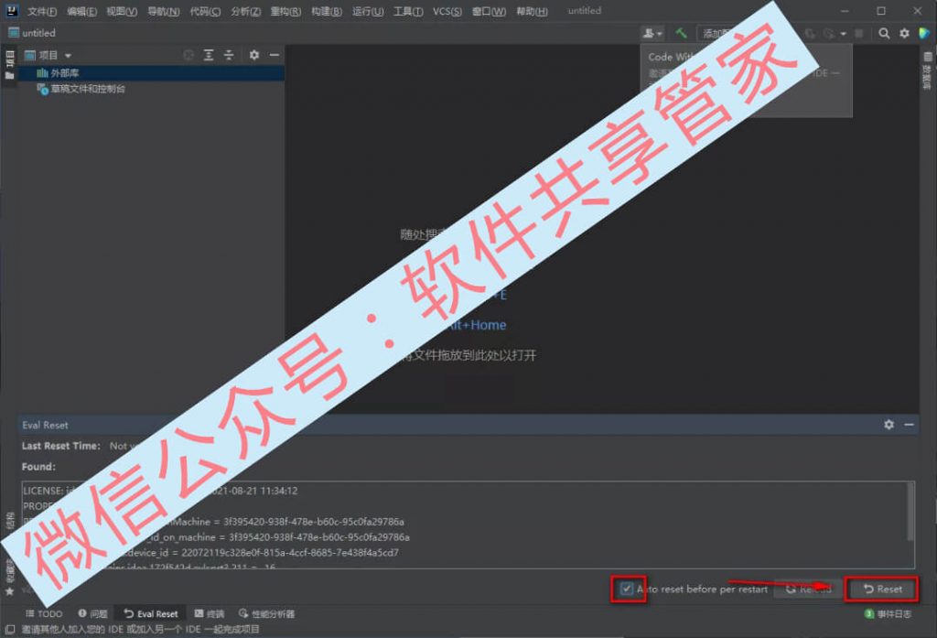
Task: Click the tool windows quick-access icon in status bar
Action: coord(9,629)
